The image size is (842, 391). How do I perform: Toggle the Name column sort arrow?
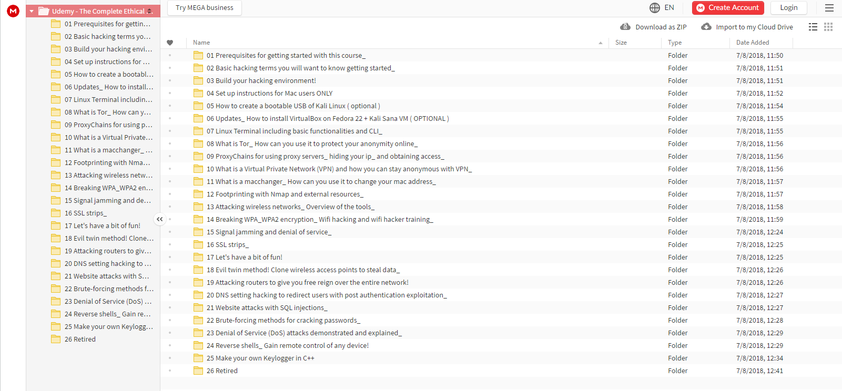pos(601,43)
